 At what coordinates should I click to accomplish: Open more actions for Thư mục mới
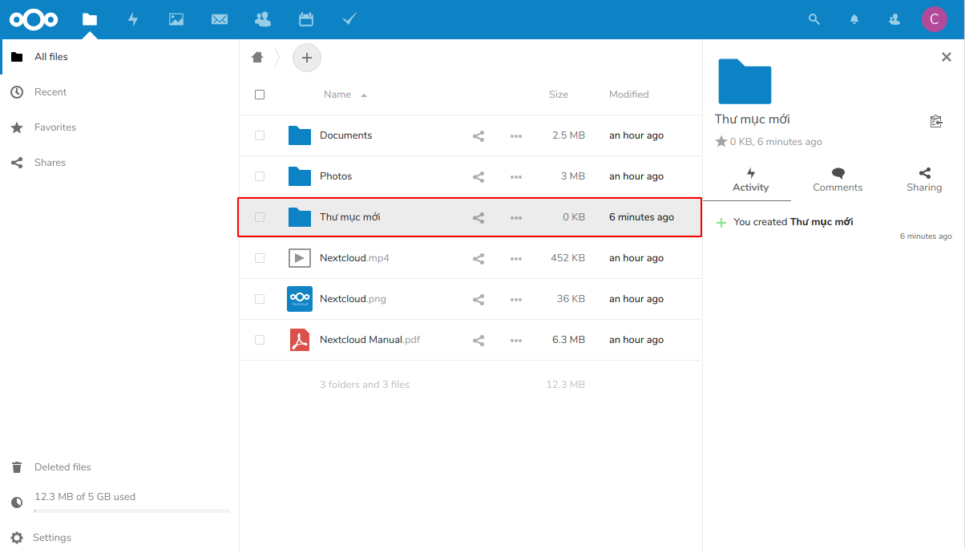516,218
